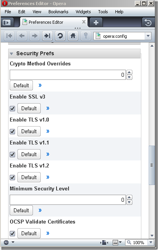Click the Rewind navigation button

pyautogui.click(x=9, y=36)
